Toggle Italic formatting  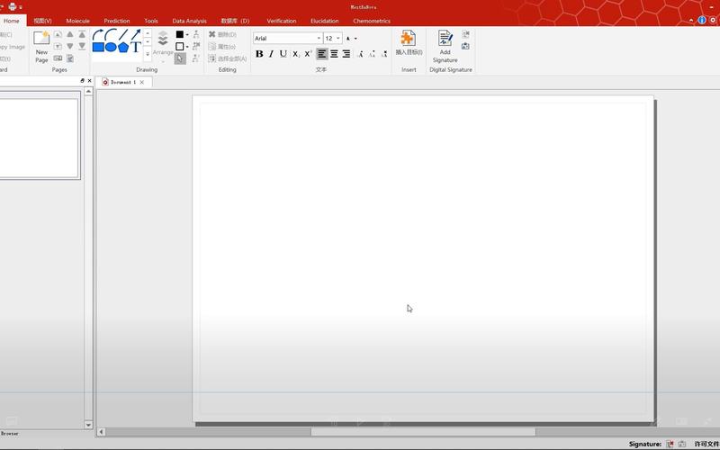(271, 54)
